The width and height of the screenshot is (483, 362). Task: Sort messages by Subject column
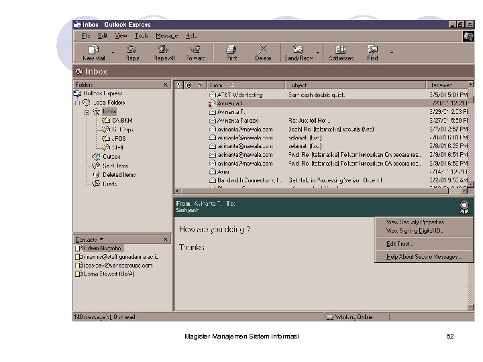(355, 85)
